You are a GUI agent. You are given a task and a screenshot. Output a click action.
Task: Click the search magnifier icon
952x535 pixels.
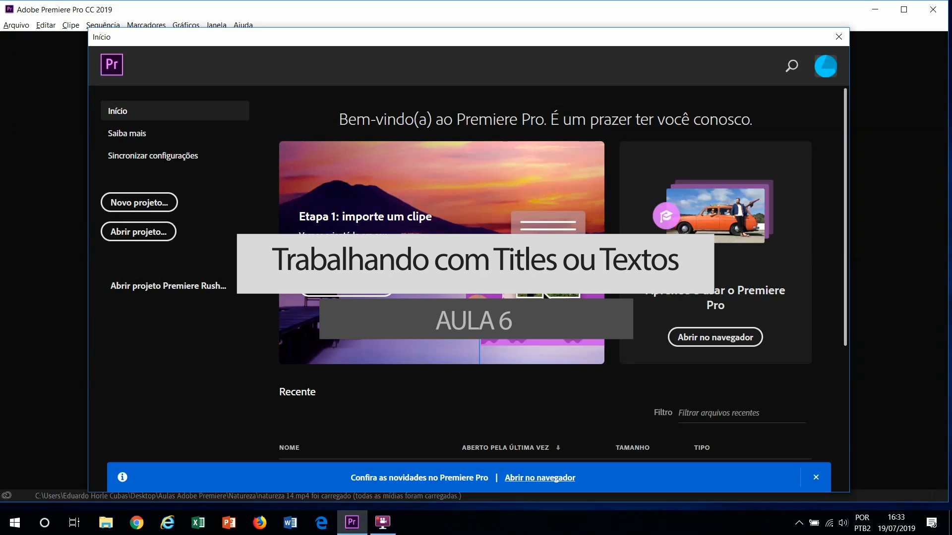[x=792, y=65]
